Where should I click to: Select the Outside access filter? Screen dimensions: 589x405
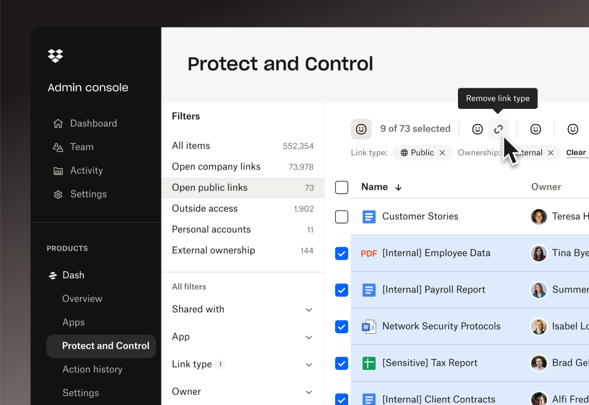tap(242, 209)
